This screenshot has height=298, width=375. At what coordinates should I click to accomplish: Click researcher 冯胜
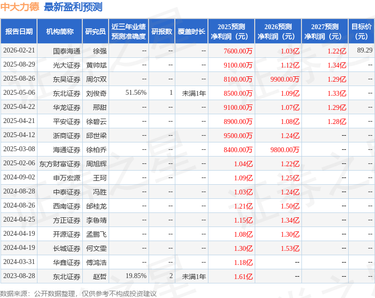(x=100, y=192)
